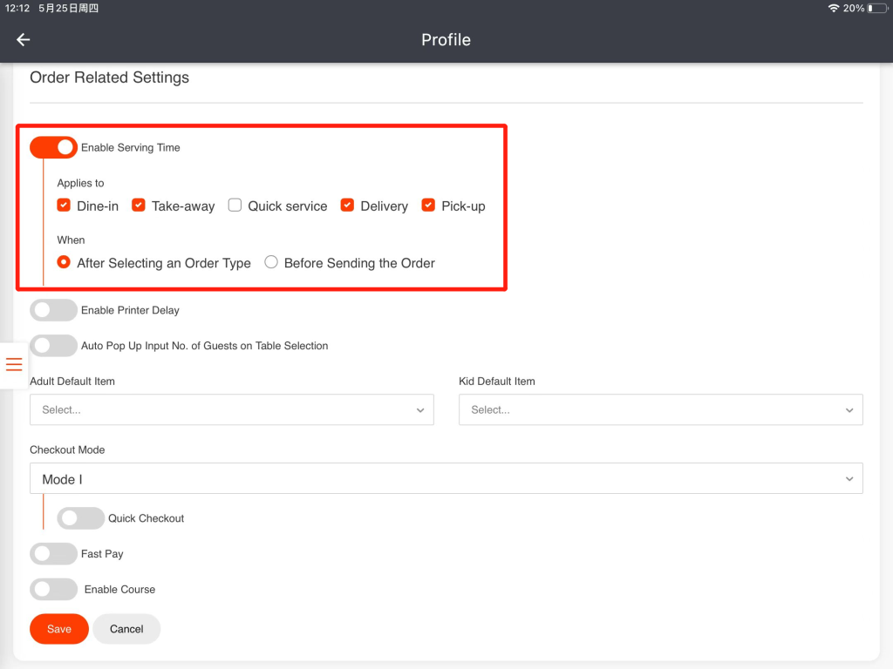The image size is (893, 669).
Task: Uncheck the Take-away checkbox
Action: tap(139, 206)
